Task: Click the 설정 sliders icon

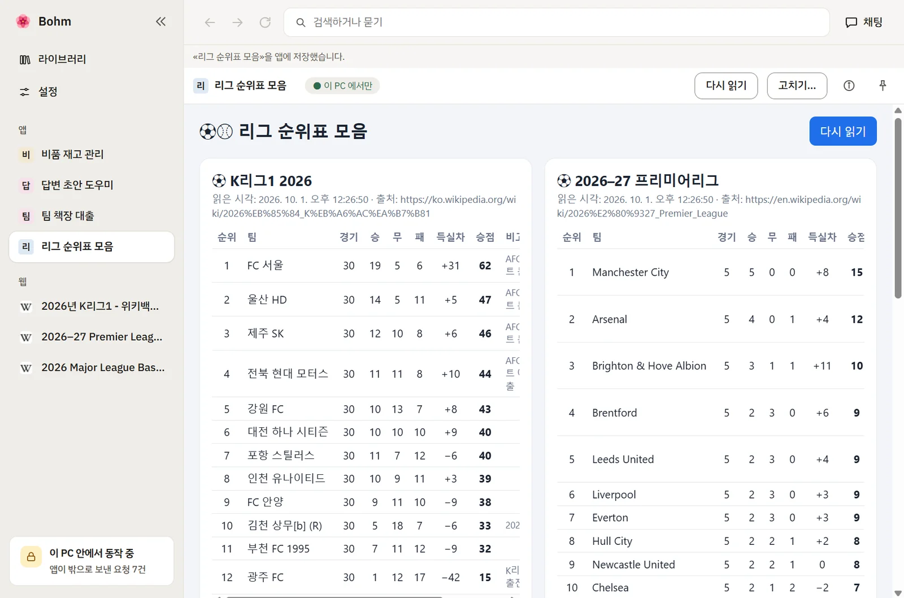Action: [x=25, y=92]
